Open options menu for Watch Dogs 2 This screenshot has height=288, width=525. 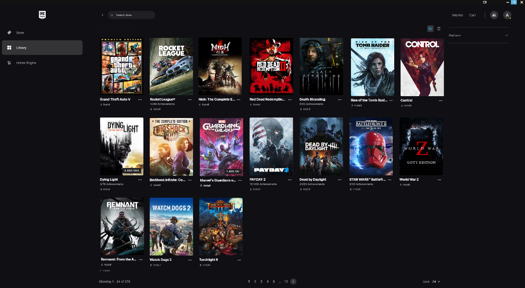190,260
